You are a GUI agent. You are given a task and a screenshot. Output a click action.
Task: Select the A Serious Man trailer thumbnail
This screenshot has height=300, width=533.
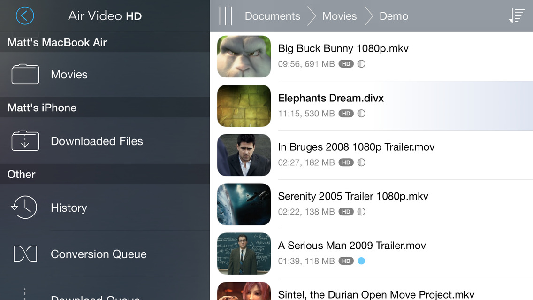pos(244,254)
